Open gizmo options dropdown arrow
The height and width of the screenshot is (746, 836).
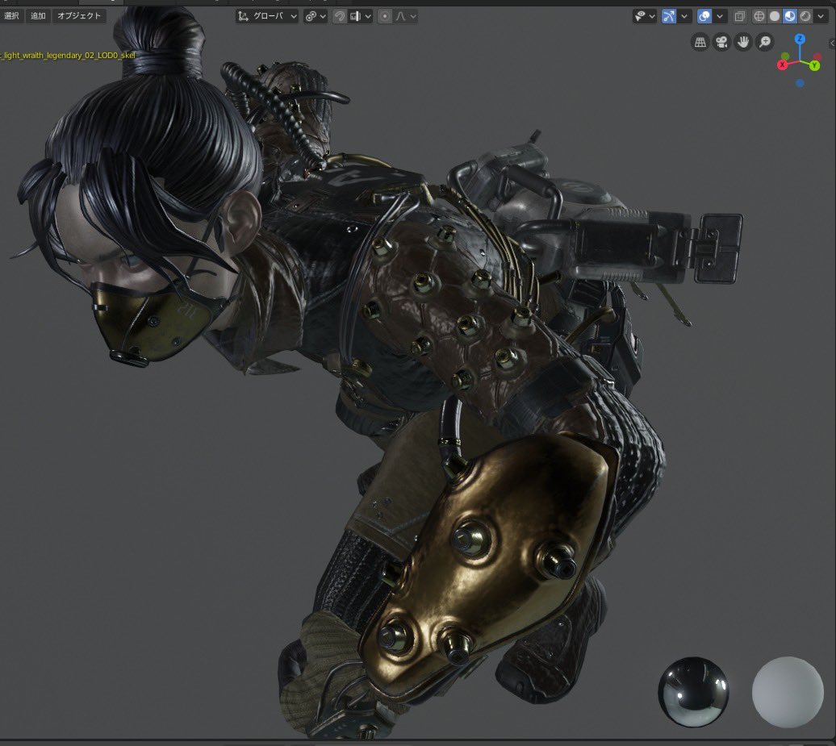[684, 16]
